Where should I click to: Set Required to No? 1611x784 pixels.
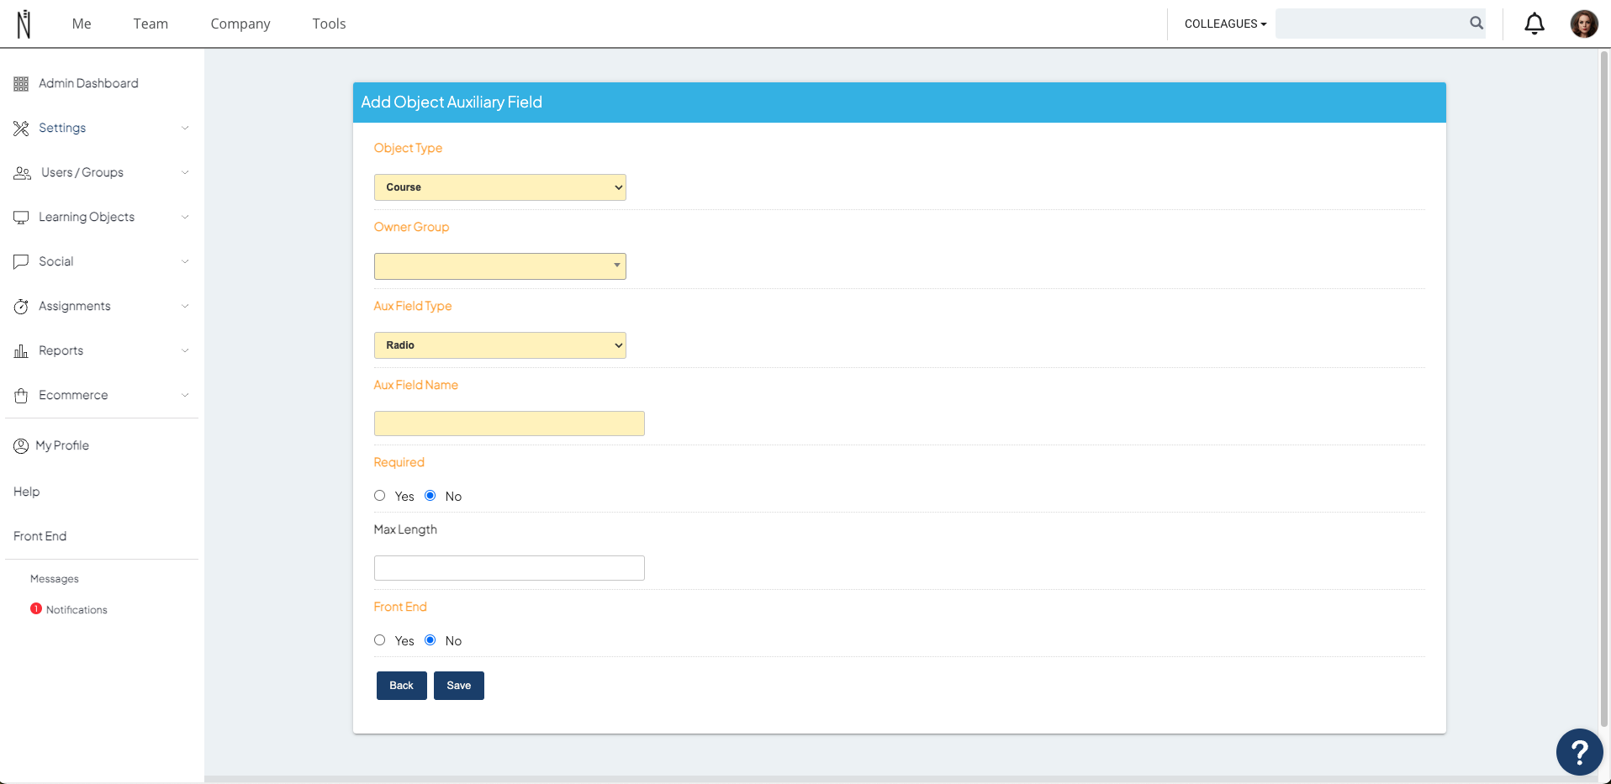click(x=430, y=496)
